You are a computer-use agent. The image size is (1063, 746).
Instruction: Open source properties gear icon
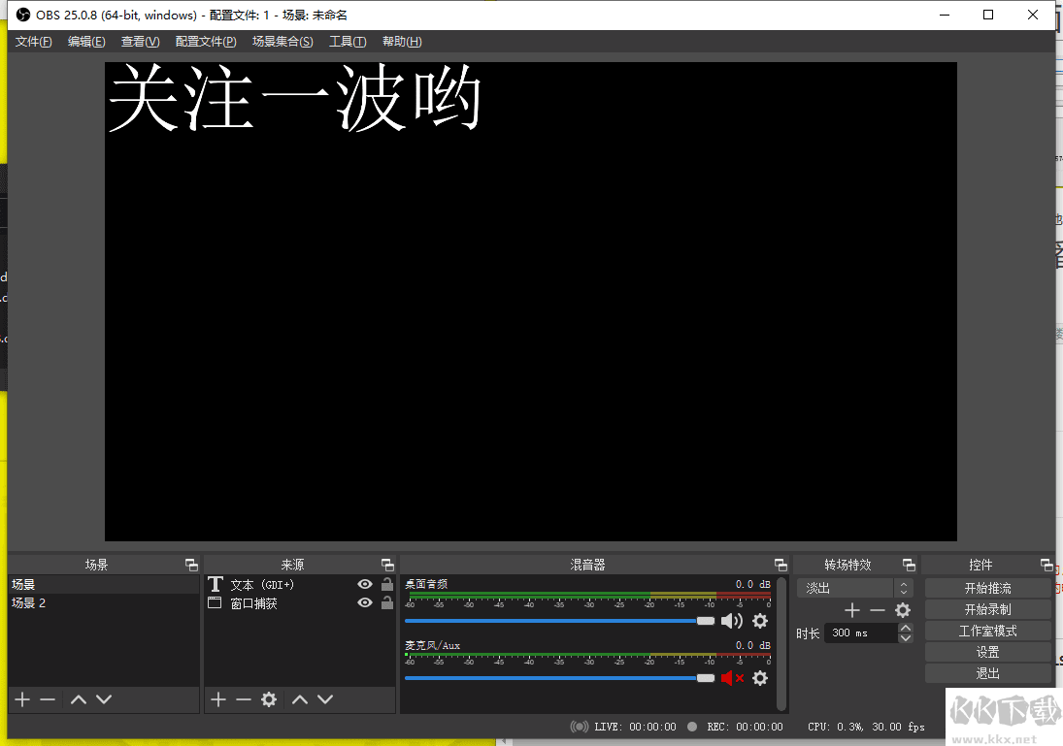pos(269,699)
